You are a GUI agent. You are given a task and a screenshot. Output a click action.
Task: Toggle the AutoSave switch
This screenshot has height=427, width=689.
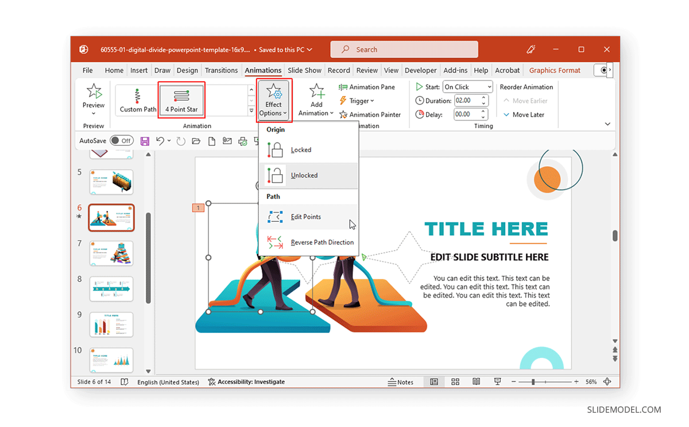[121, 141]
